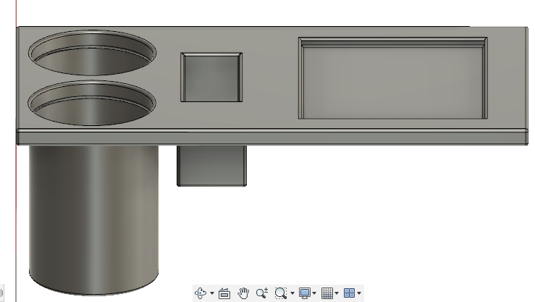Expand the Display Settings dropdown arrow
The height and width of the screenshot is (302, 535).
point(314,293)
